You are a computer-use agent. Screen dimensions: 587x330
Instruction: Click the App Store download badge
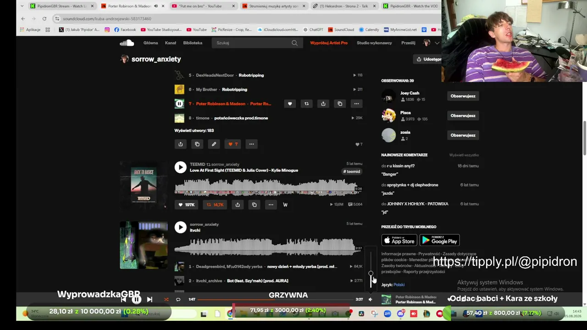399,241
